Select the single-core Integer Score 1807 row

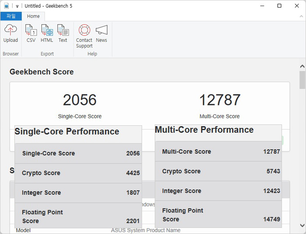point(78,193)
